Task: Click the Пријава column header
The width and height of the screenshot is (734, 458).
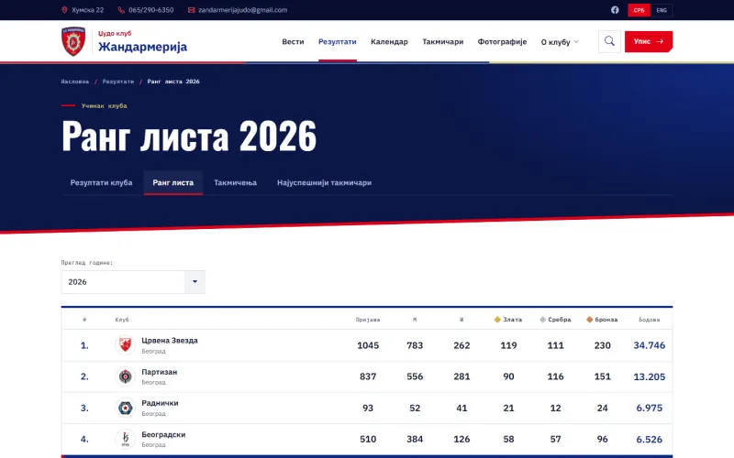Action: (368, 320)
